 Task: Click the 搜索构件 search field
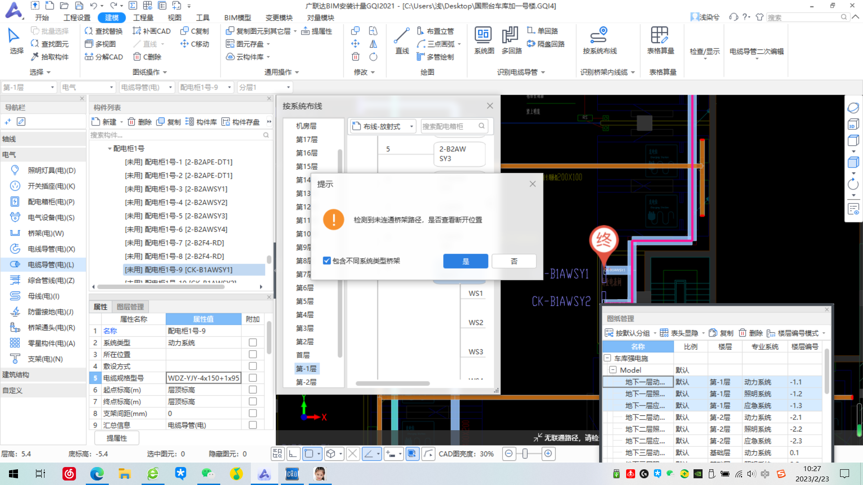point(180,135)
